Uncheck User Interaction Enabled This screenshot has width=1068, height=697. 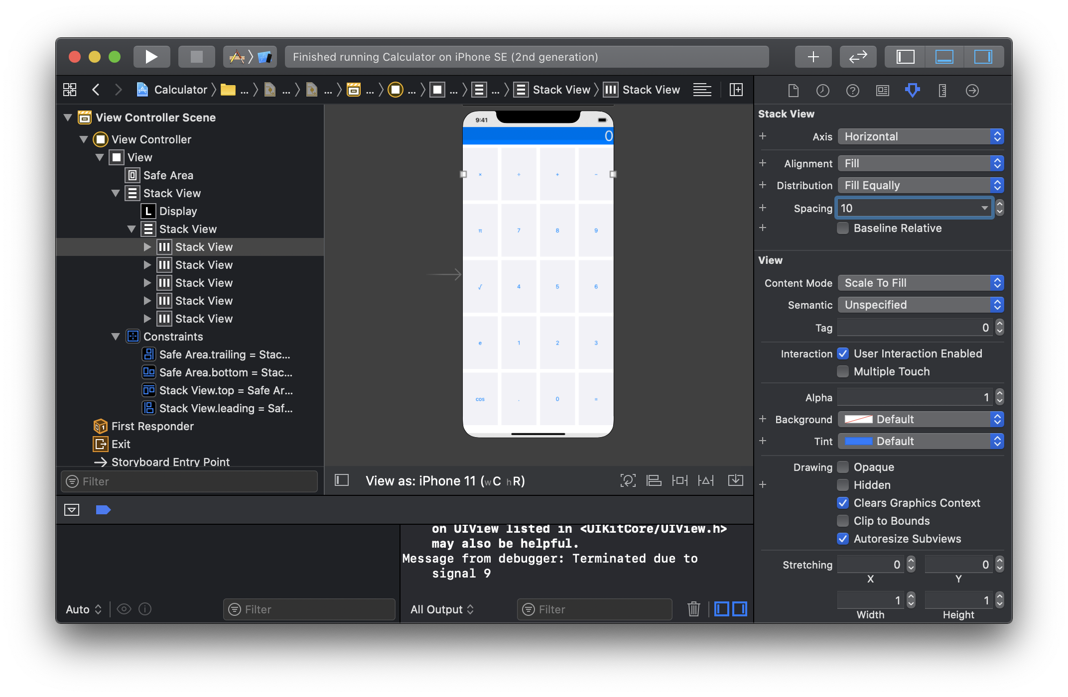(x=843, y=353)
